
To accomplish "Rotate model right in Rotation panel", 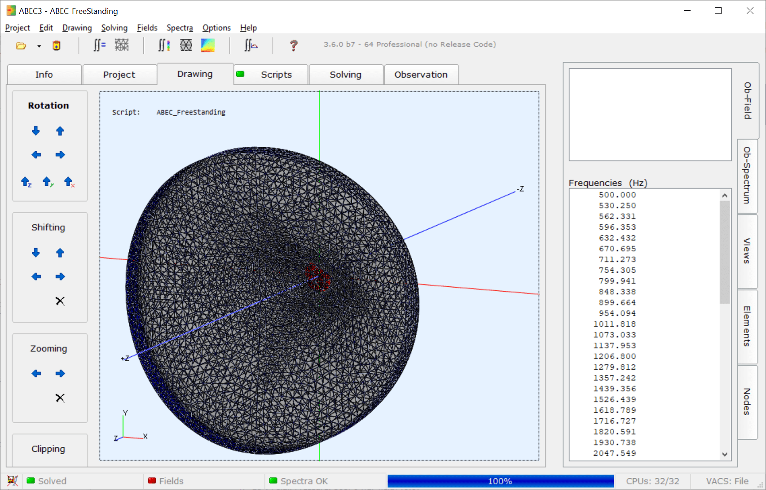I will coord(60,155).
